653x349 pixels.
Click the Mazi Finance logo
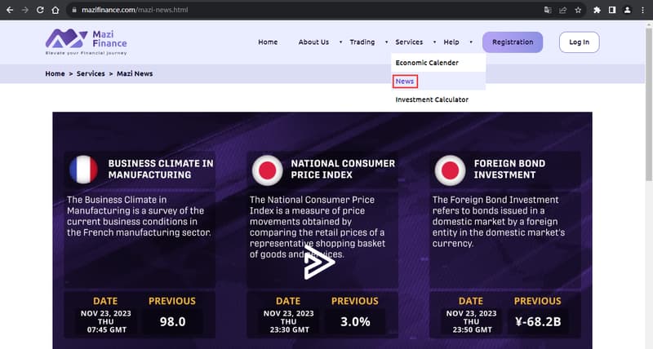87,42
